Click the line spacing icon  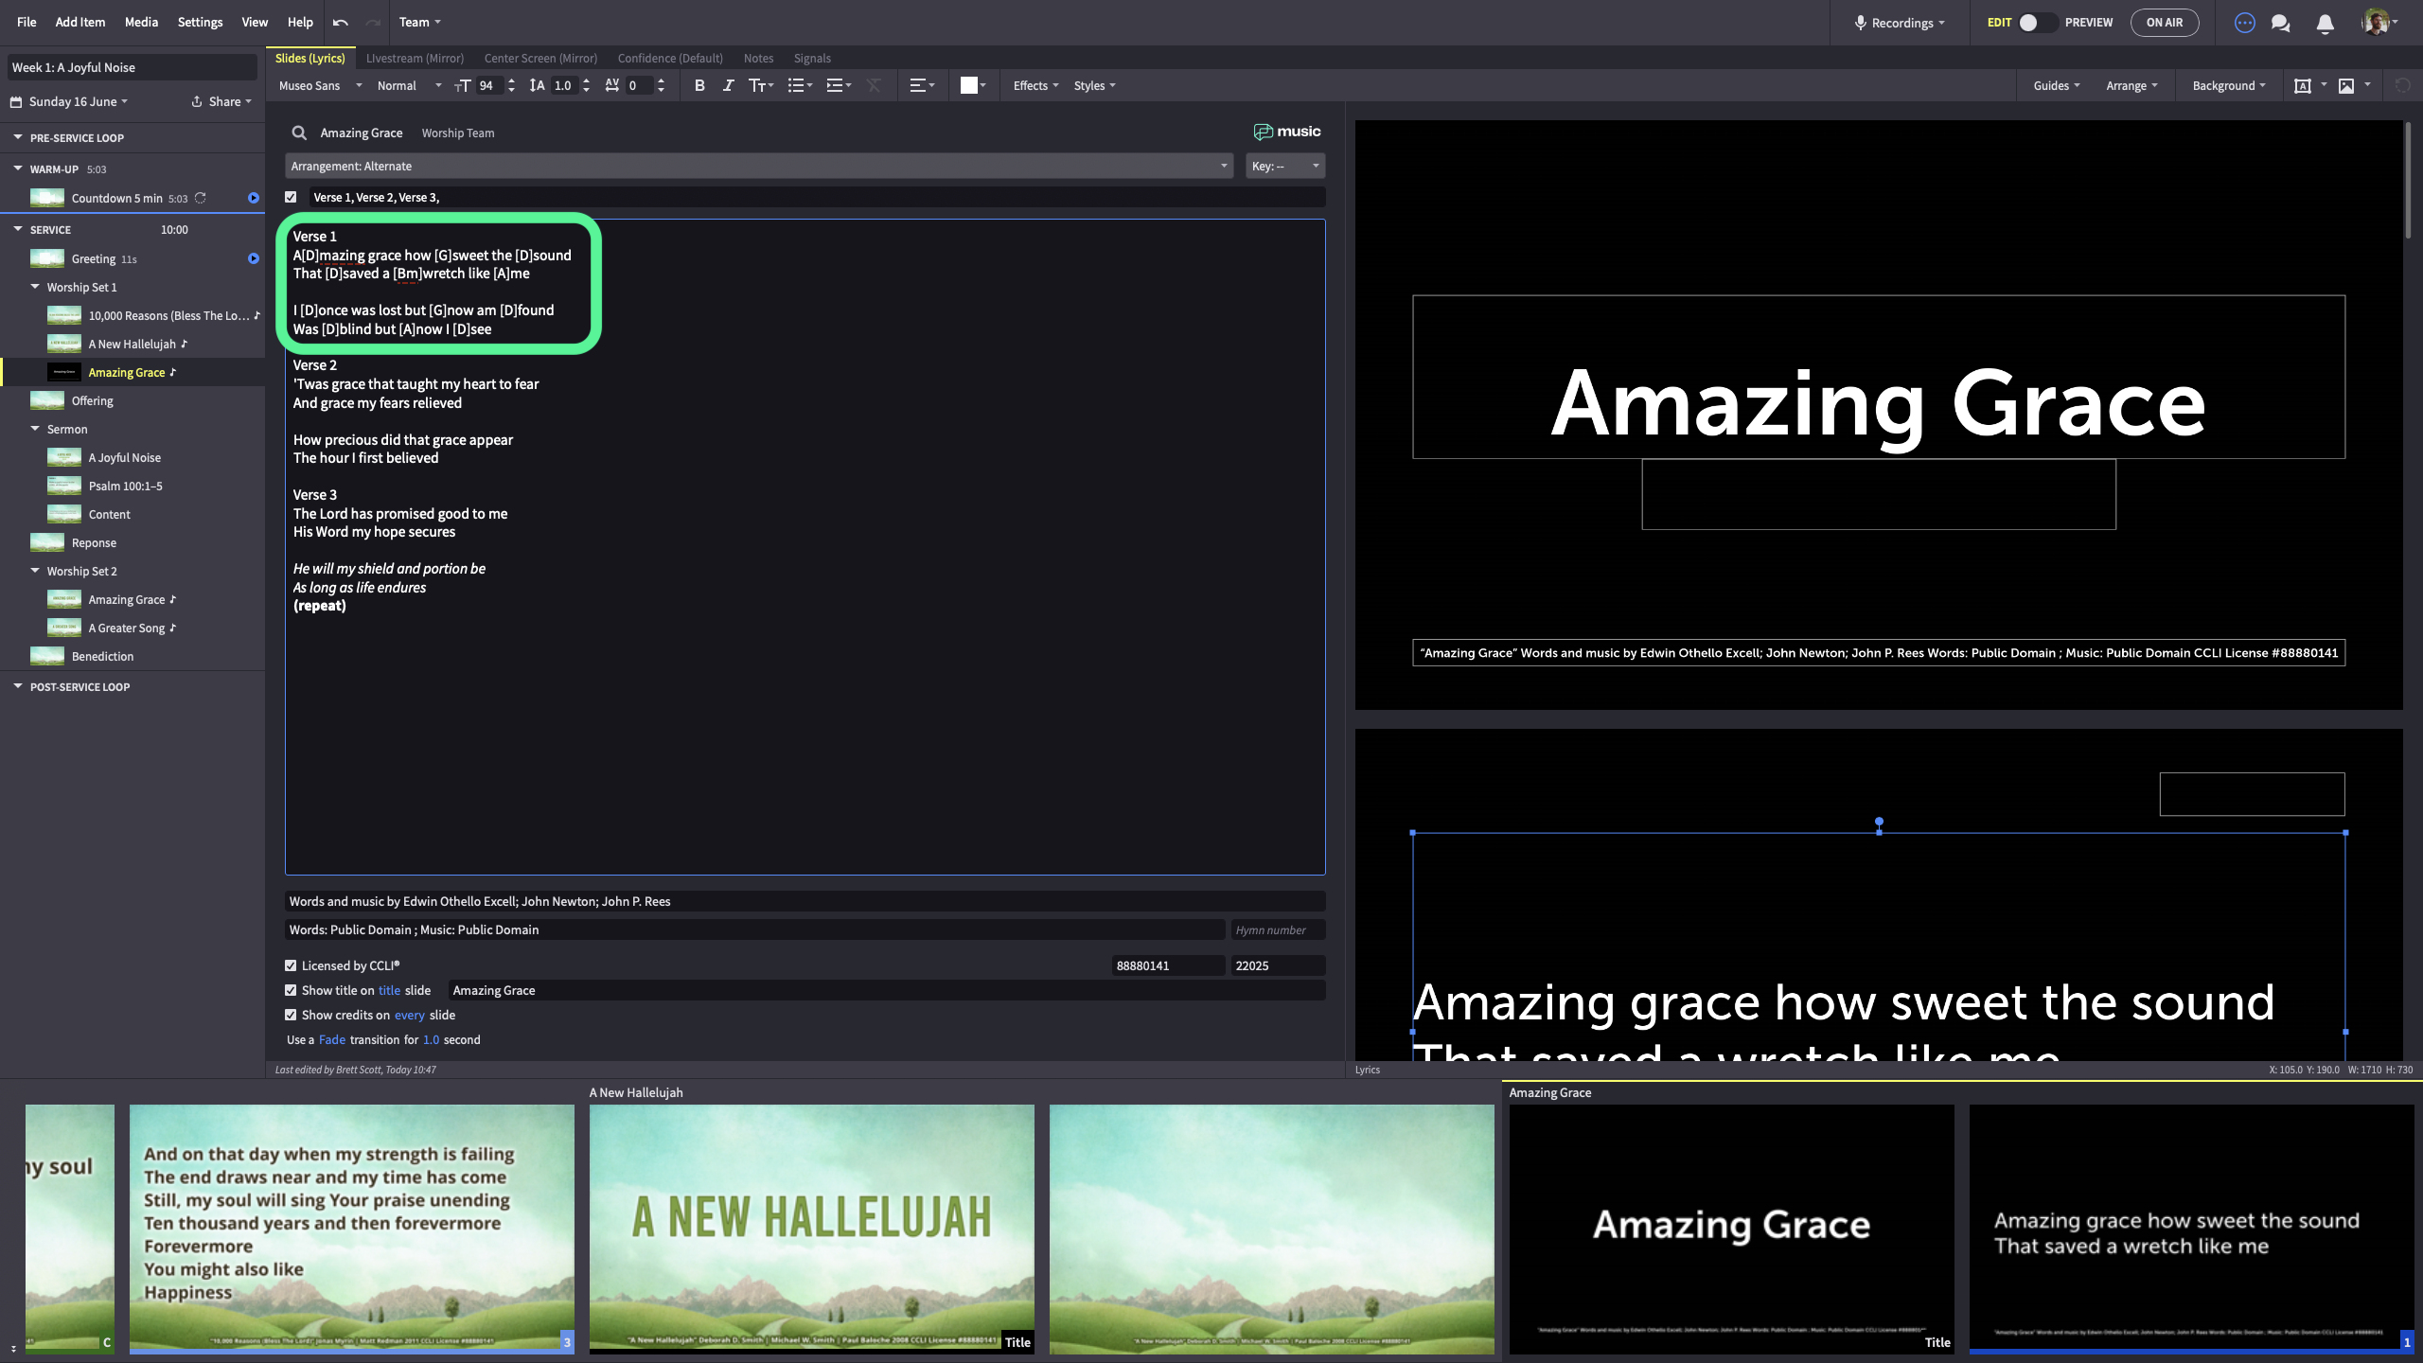coord(537,86)
